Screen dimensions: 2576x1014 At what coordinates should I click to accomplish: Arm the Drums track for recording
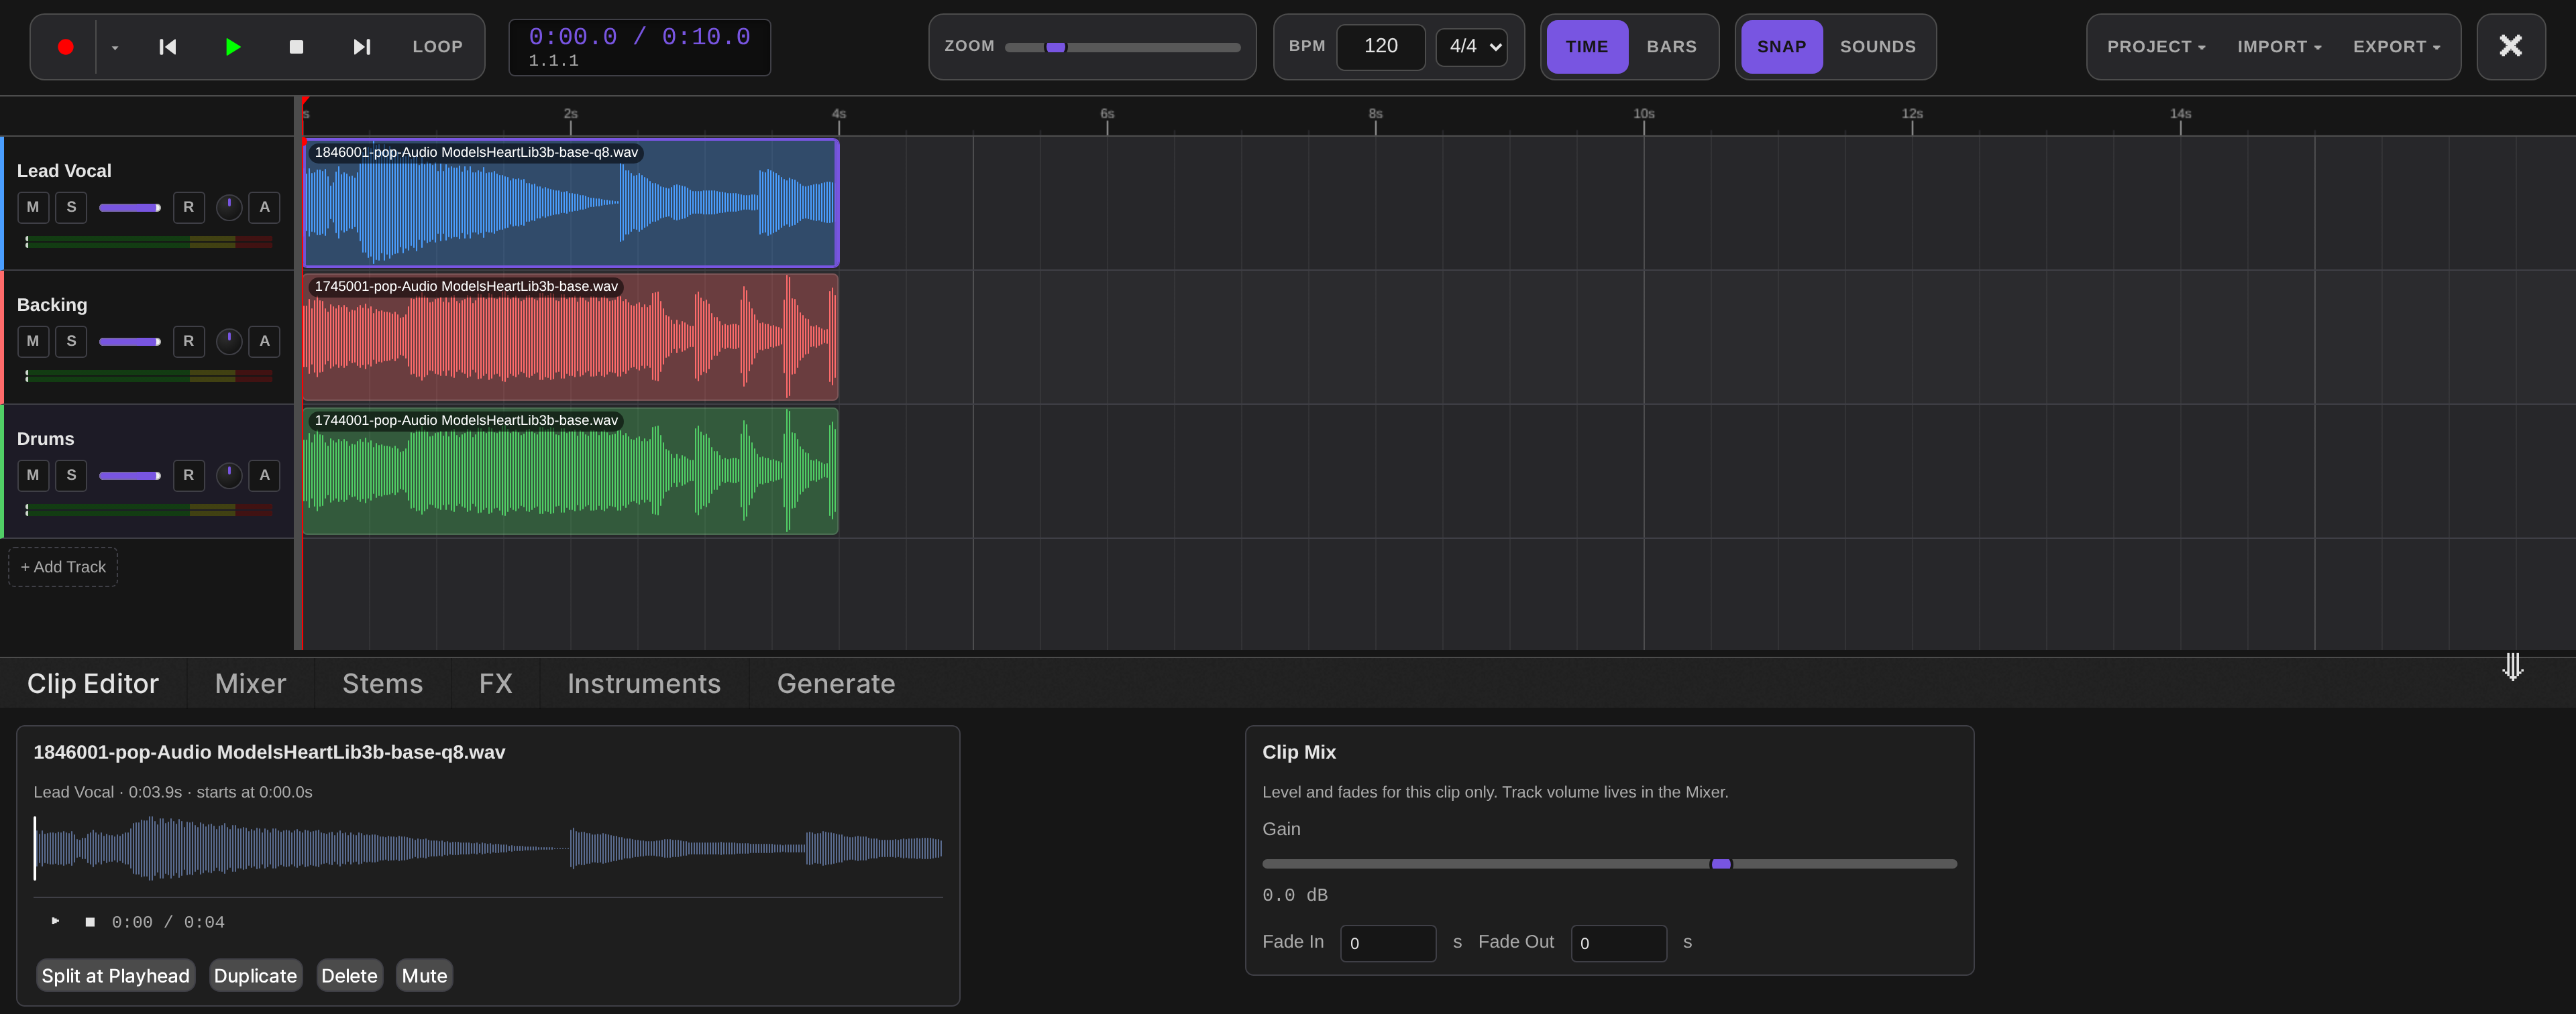pyautogui.click(x=188, y=474)
